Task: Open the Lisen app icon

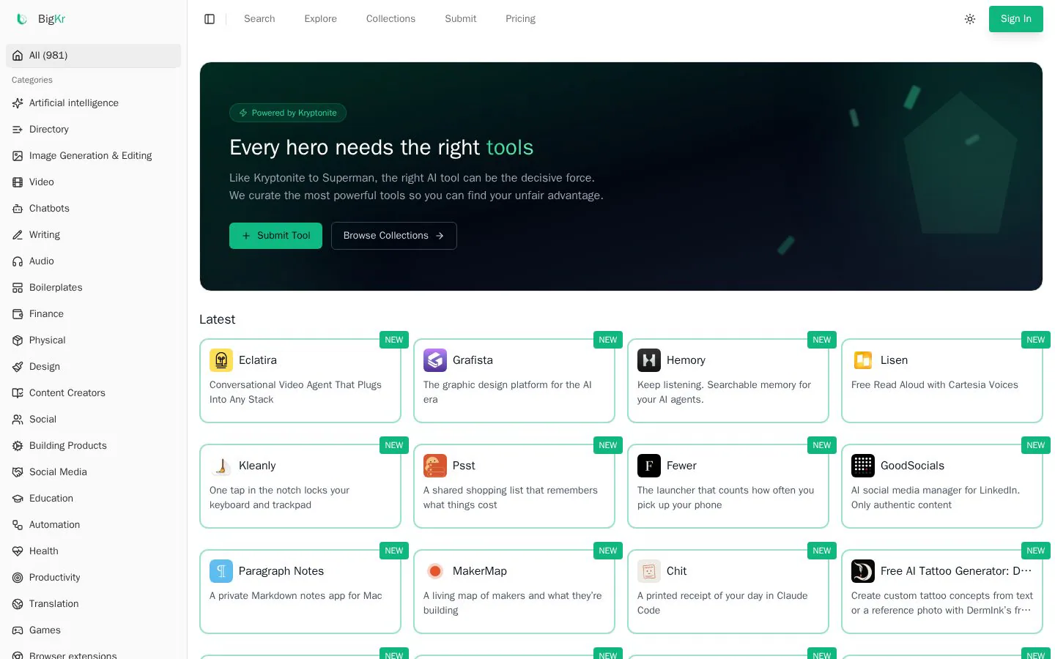Action: (863, 360)
